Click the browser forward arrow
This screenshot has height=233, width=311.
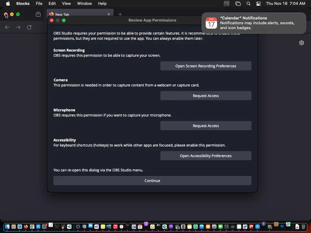(x=18, y=27)
